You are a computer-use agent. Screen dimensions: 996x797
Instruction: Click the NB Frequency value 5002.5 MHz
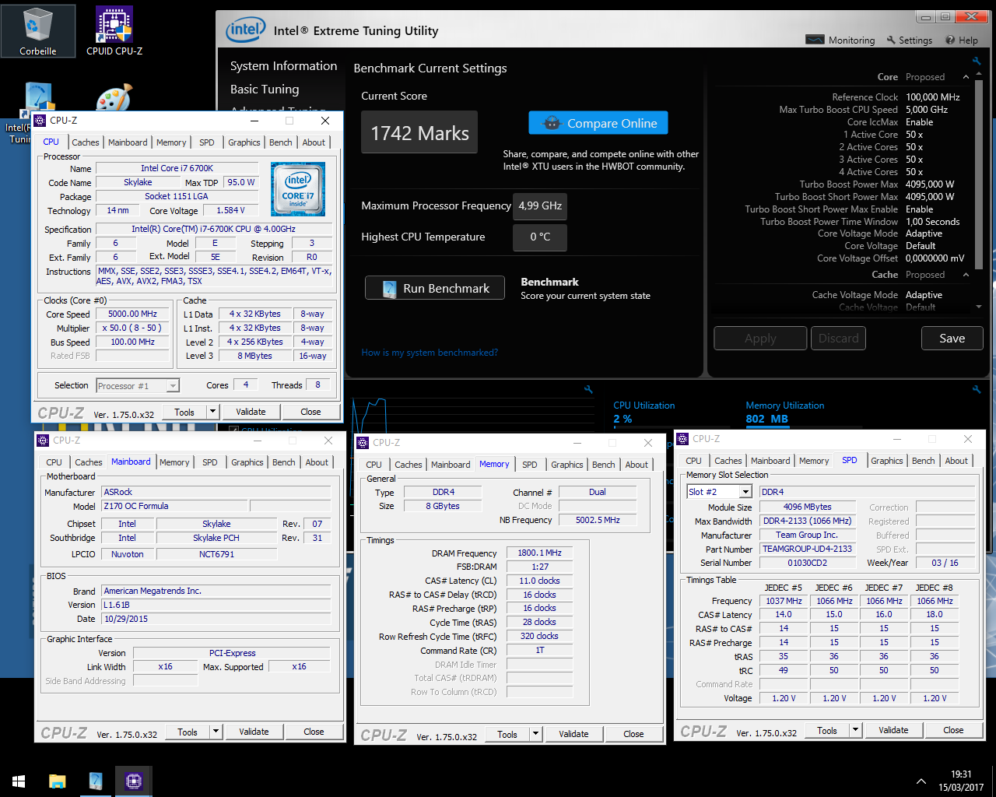(x=598, y=520)
